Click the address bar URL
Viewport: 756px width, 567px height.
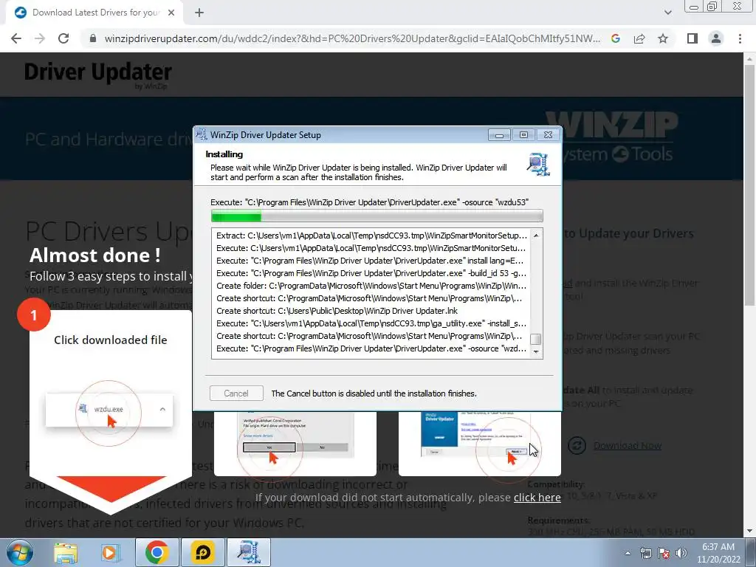pyautogui.click(x=352, y=38)
